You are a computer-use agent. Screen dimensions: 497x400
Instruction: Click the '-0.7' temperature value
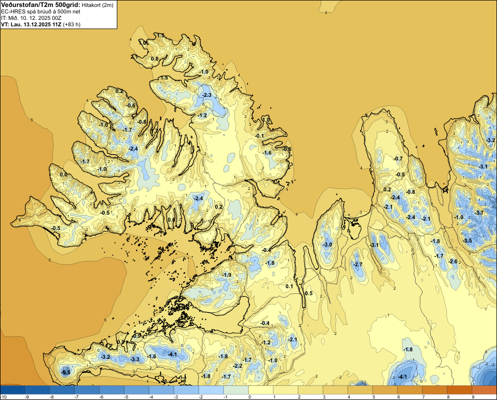point(398,159)
